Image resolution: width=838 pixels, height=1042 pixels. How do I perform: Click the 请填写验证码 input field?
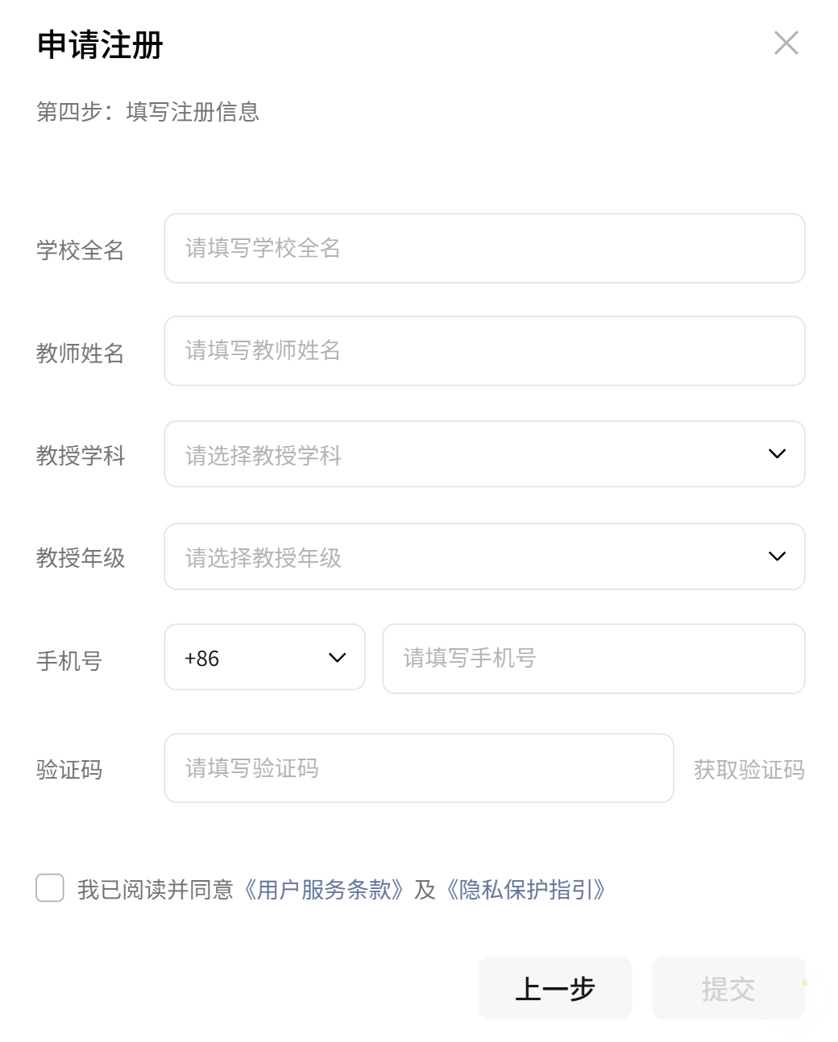pyautogui.click(x=418, y=768)
